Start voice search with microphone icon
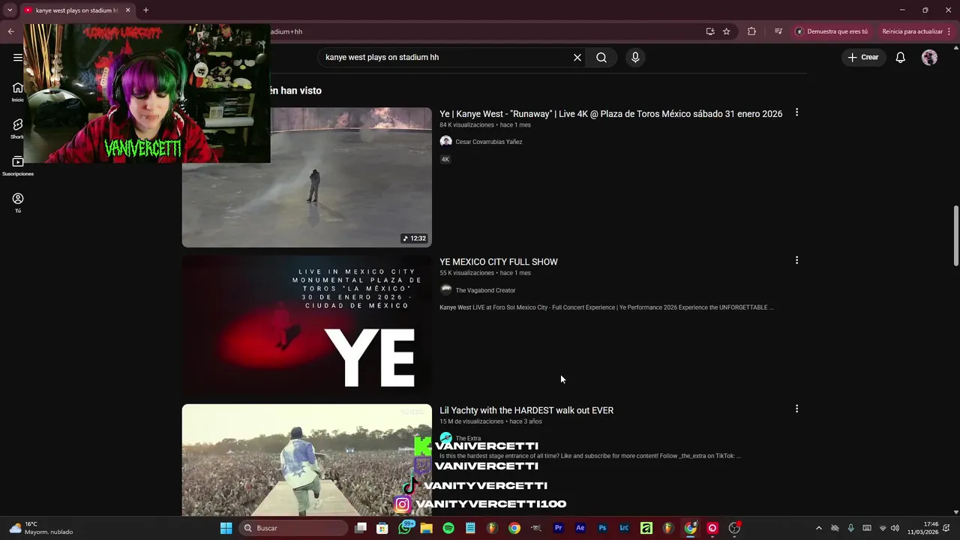Image resolution: width=960 pixels, height=540 pixels. [635, 58]
